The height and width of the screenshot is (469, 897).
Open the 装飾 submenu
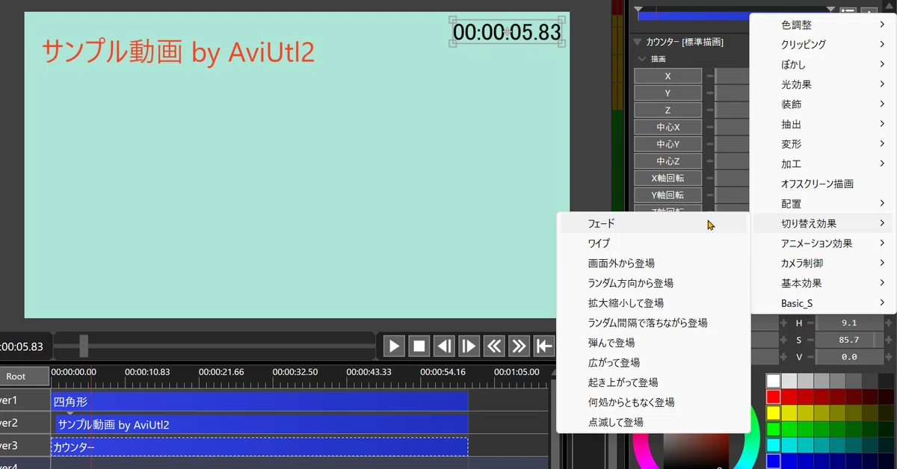click(824, 105)
